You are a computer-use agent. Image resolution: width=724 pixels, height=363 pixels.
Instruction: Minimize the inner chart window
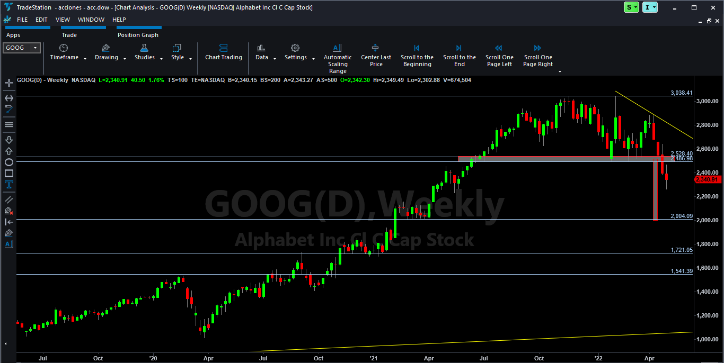tap(700, 21)
